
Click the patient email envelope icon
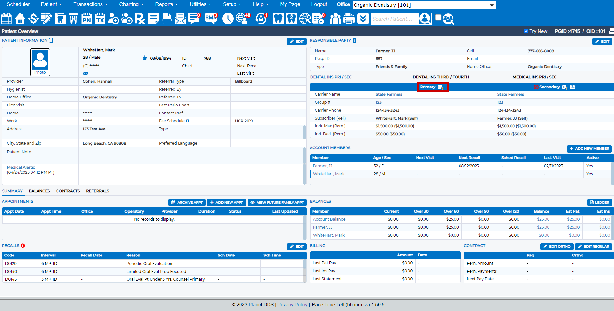point(85,73)
